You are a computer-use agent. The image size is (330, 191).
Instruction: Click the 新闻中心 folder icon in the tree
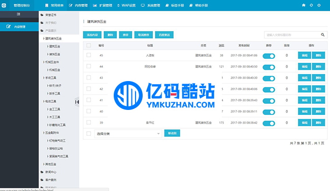pos(42,172)
